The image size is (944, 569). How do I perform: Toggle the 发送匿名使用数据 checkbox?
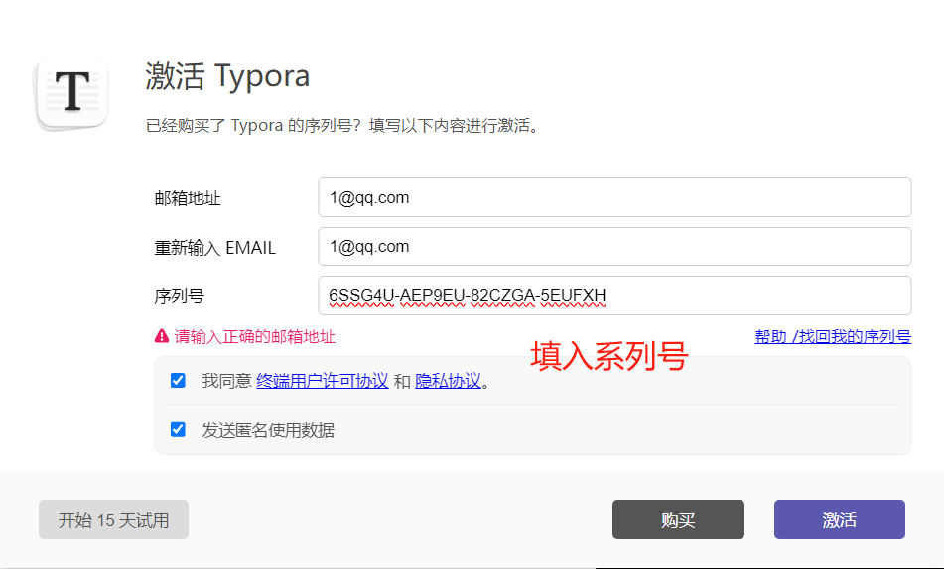tap(178, 429)
